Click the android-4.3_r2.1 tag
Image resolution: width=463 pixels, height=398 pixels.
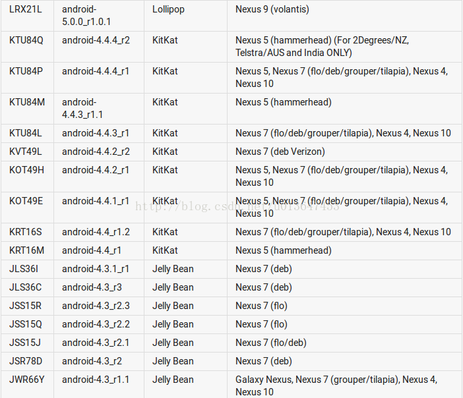[x=96, y=343]
